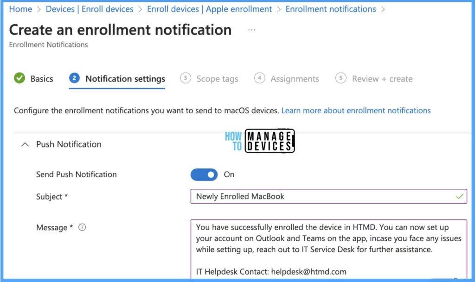Click the step 4 circle icon
The image size is (475, 282).
point(260,78)
